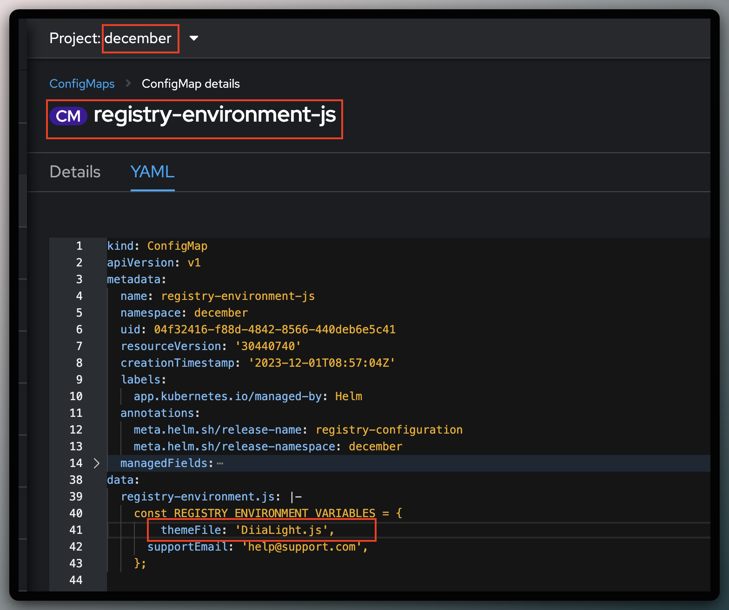Click the purple CM resource badge
The height and width of the screenshot is (610, 729).
[x=68, y=116]
